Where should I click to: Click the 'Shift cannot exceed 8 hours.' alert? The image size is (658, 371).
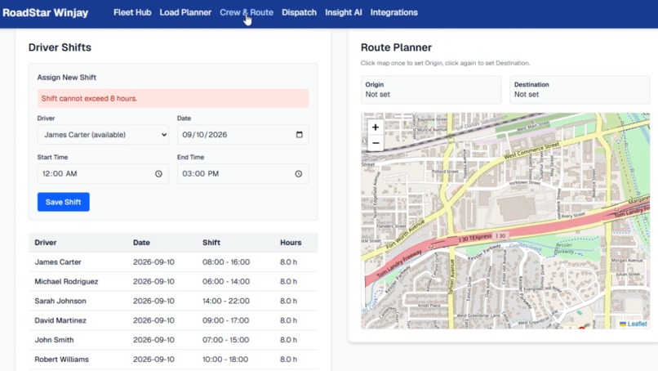point(173,98)
